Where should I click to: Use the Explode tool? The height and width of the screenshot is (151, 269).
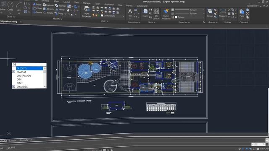(x=48, y=5)
